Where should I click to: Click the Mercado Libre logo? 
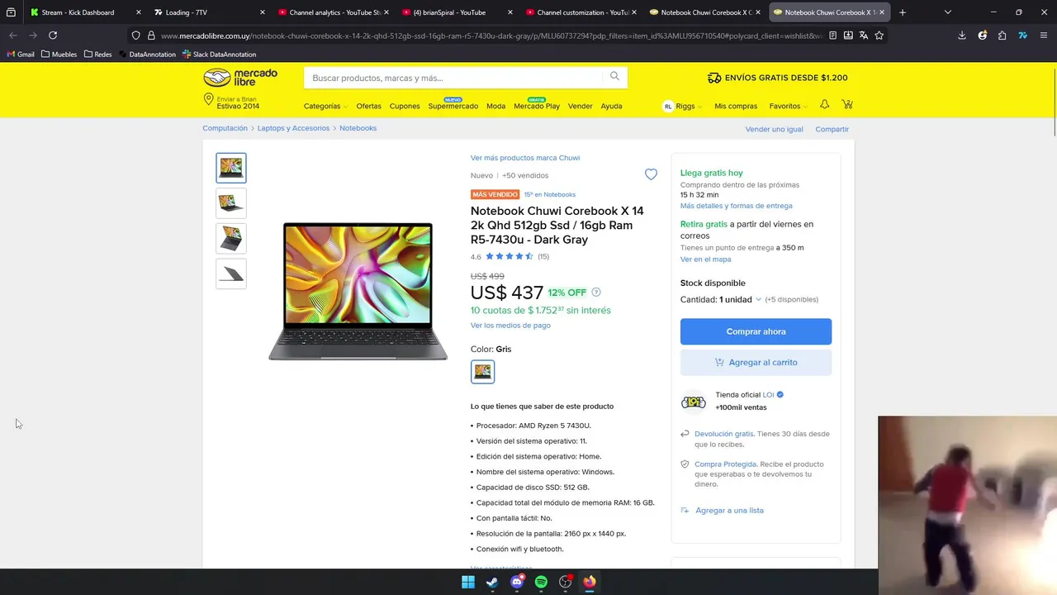pyautogui.click(x=240, y=78)
